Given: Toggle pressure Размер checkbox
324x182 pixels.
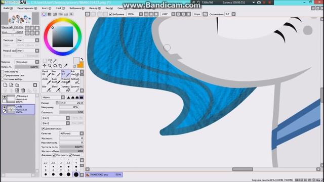Looking at the screenshot, I should click(x=70, y=155).
